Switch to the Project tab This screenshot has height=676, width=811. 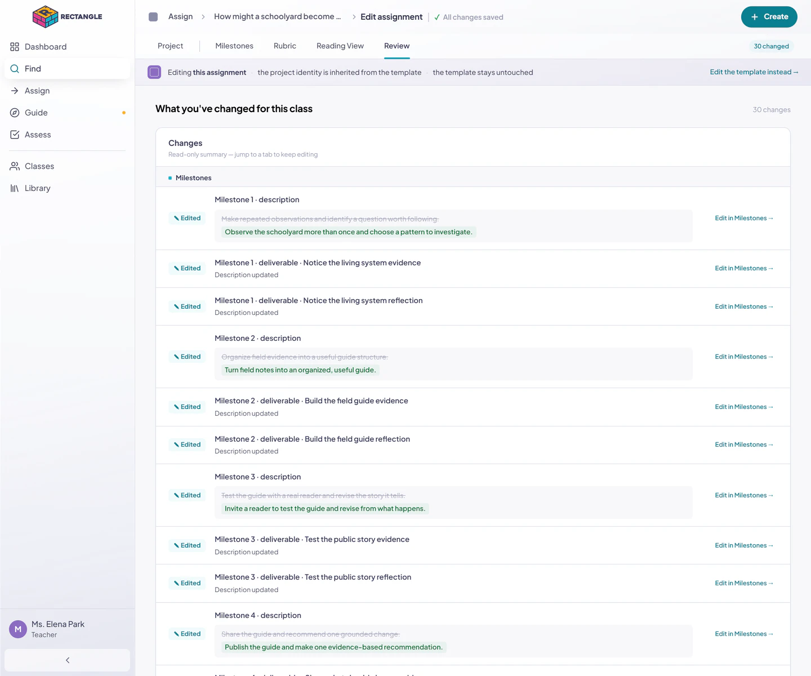pyautogui.click(x=170, y=46)
